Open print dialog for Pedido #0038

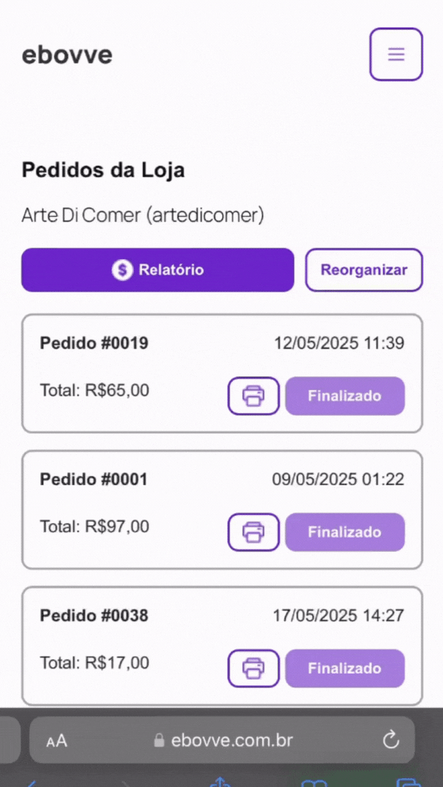tap(253, 668)
